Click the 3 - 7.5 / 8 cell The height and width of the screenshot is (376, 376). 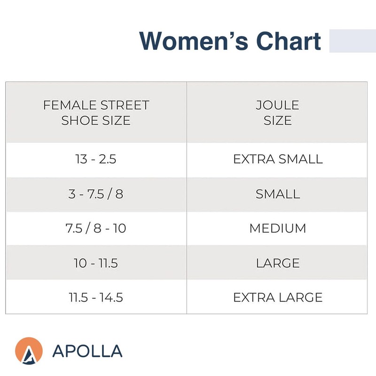pos(95,194)
